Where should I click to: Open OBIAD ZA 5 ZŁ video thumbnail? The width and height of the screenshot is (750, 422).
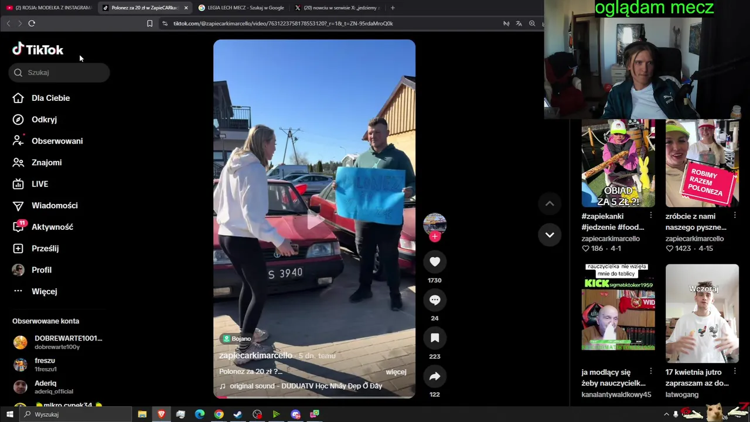618,163
